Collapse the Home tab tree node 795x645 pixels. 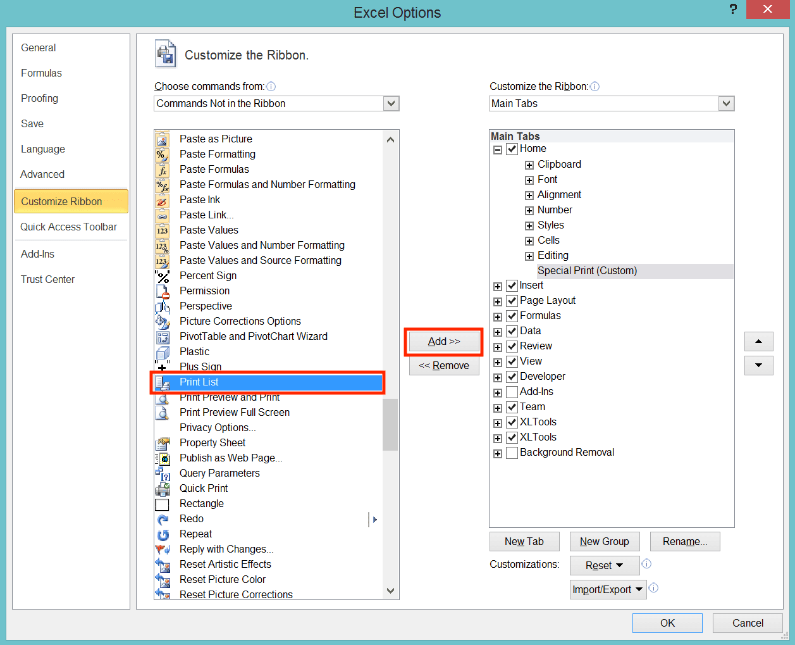coord(498,150)
